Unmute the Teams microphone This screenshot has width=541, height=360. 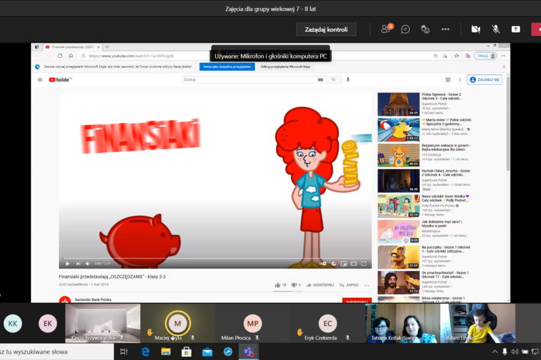496,29
